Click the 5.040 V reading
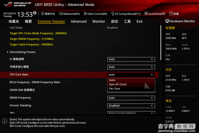199x133 pixels. click(186, 111)
